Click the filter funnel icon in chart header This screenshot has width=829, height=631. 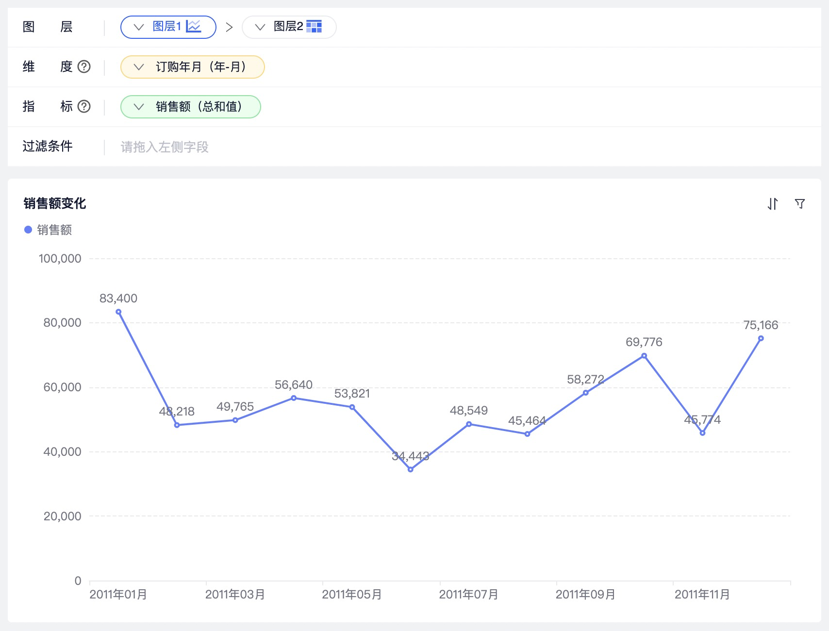(800, 204)
